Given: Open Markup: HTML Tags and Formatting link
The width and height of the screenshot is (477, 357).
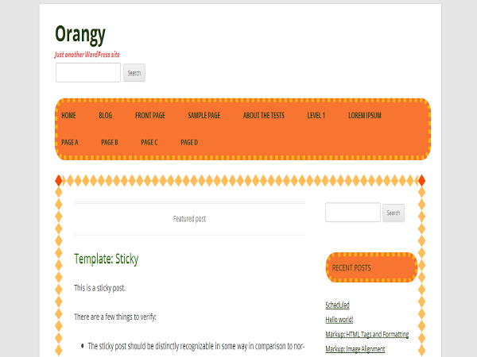Looking at the screenshot, I should pyautogui.click(x=366, y=334).
